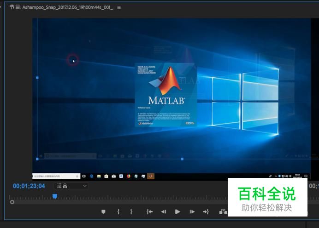Click the MATLAB splash screen in the preview
Image resolution: width=319 pixels, height=228 pixels.
(166, 95)
